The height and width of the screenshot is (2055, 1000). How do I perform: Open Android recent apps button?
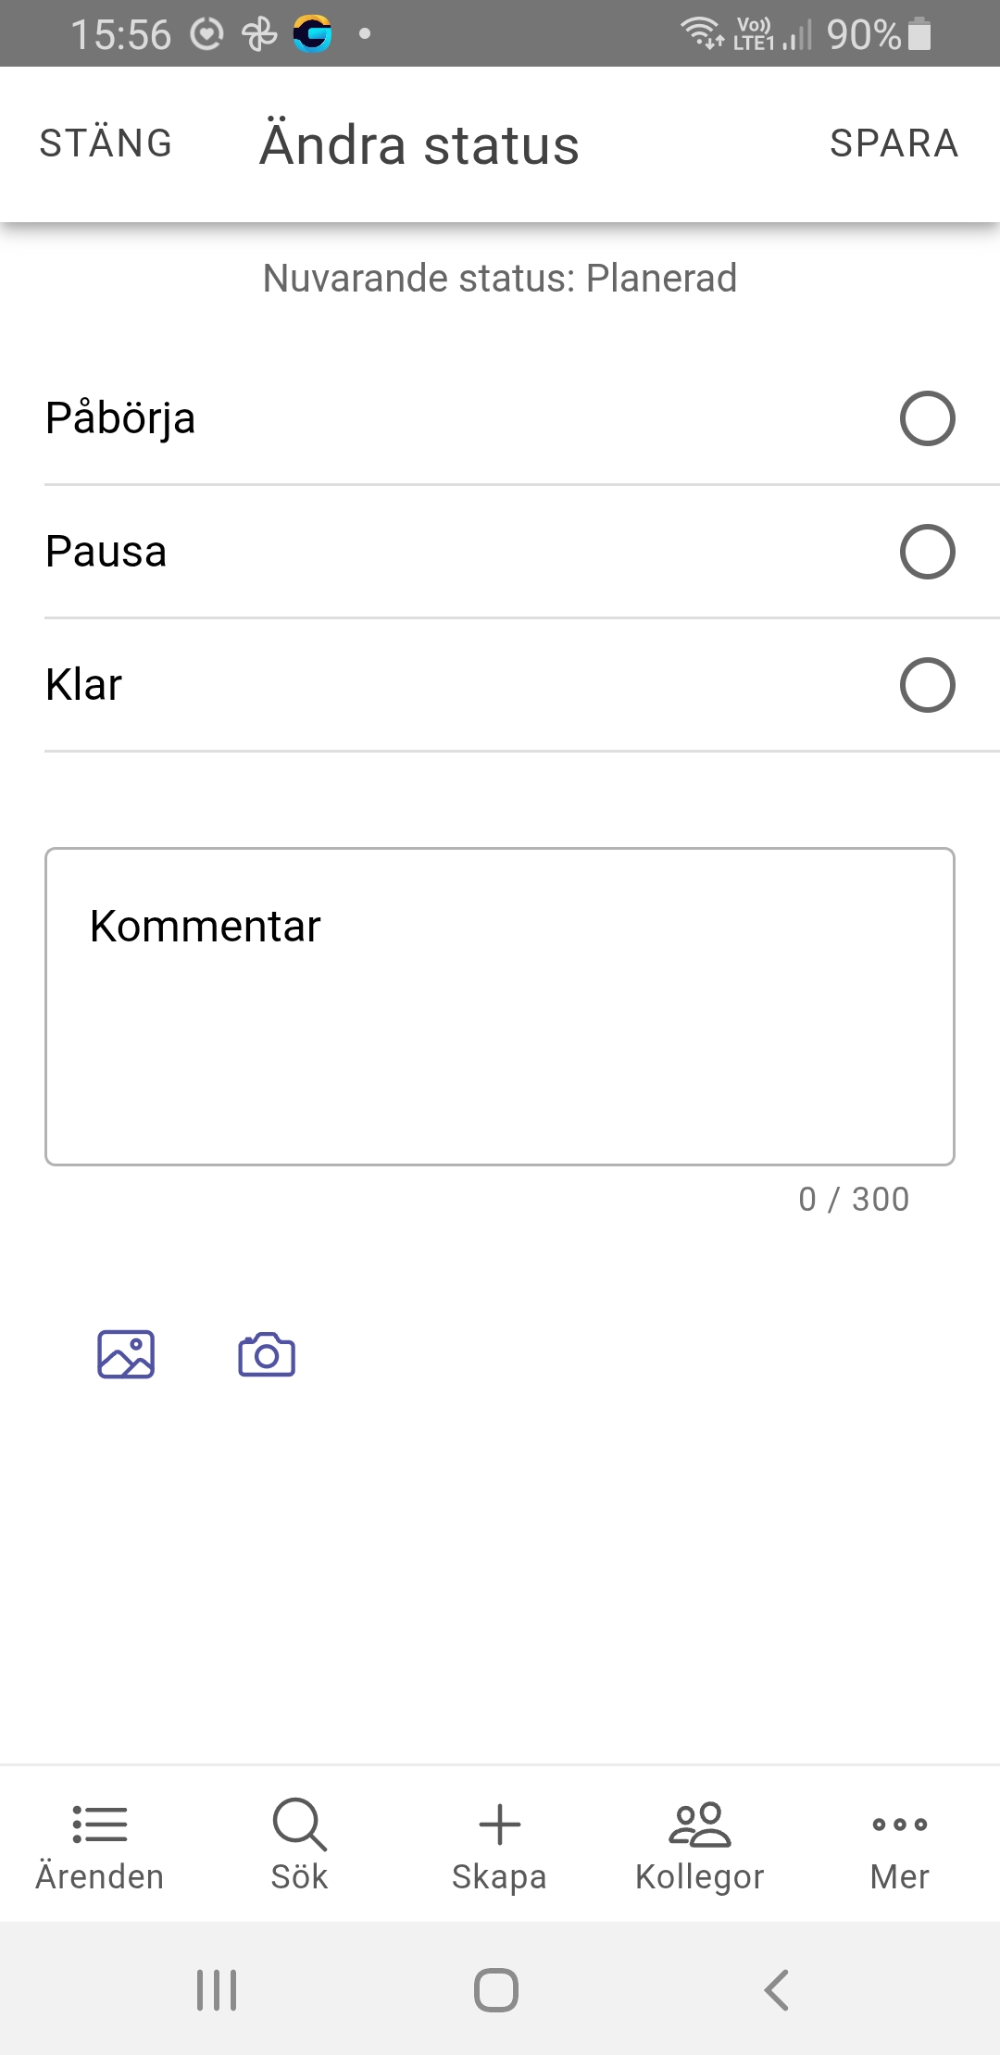217,1989
